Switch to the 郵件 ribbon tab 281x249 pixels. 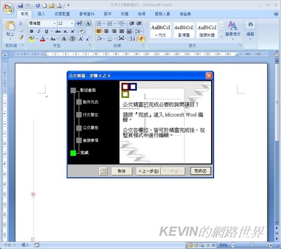pyautogui.click(x=108, y=14)
